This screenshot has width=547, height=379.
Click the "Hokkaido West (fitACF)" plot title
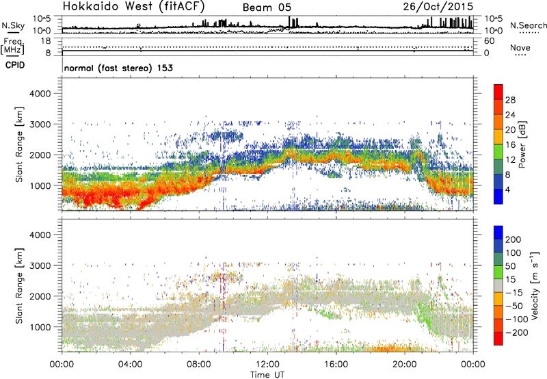point(133,6)
